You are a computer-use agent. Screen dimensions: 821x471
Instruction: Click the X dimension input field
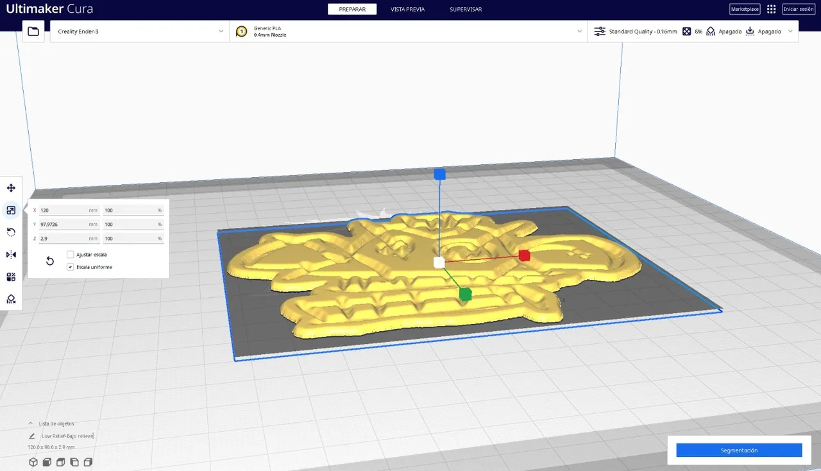point(69,210)
